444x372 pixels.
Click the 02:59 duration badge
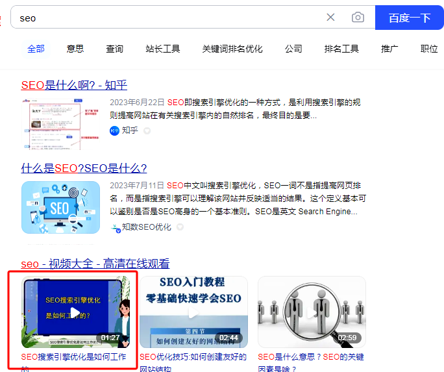pos(347,338)
